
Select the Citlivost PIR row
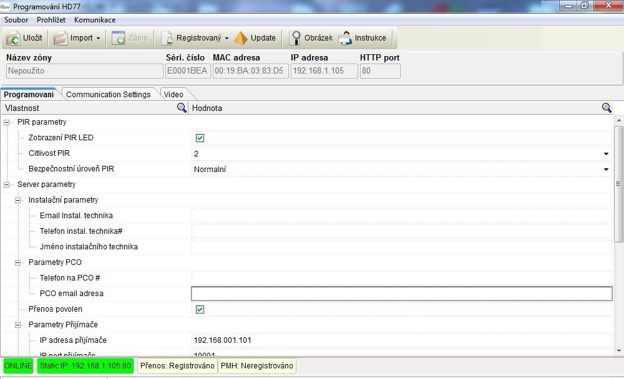[x=49, y=153]
